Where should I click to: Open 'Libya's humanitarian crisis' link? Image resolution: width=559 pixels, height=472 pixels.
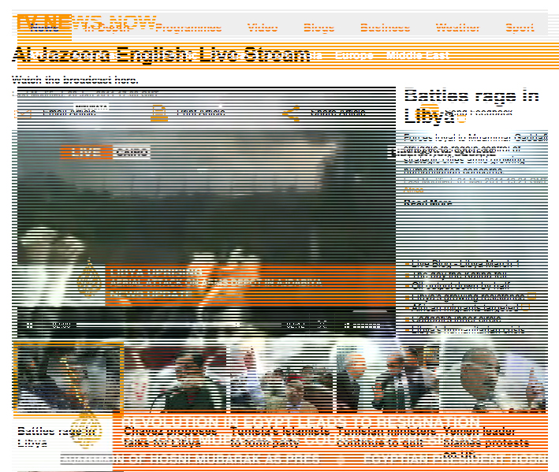point(468,330)
